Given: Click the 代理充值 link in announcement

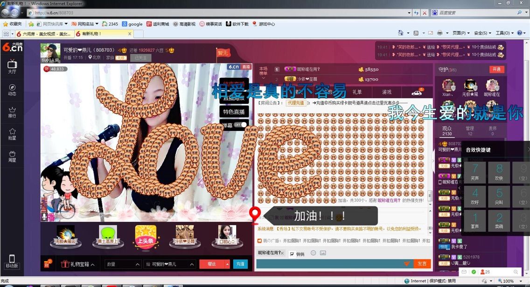Looking at the screenshot, I should (x=296, y=103).
